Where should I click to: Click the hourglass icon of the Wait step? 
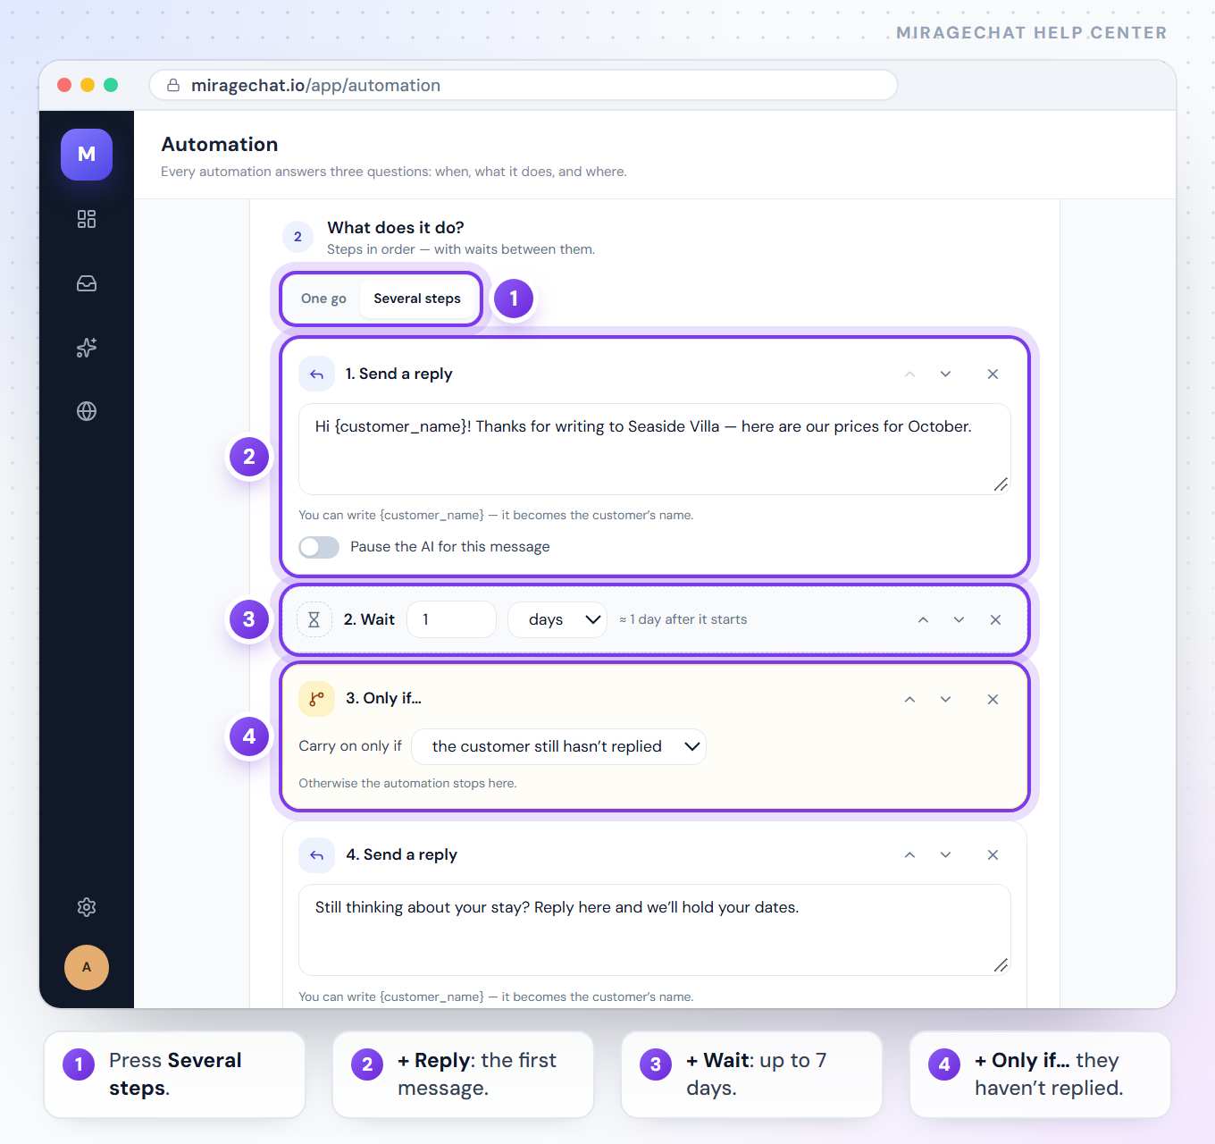click(314, 619)
